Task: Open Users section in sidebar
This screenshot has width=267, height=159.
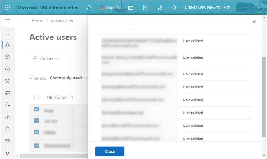Action: pyautogui.click(x=8, y=45)
